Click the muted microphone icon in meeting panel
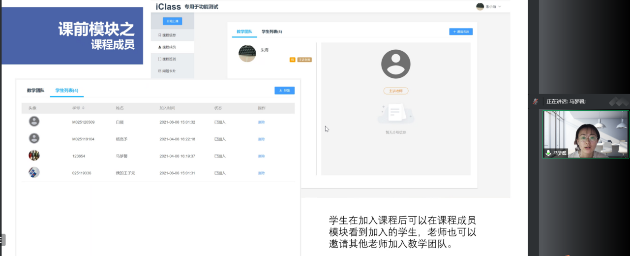 pos(535,101)
